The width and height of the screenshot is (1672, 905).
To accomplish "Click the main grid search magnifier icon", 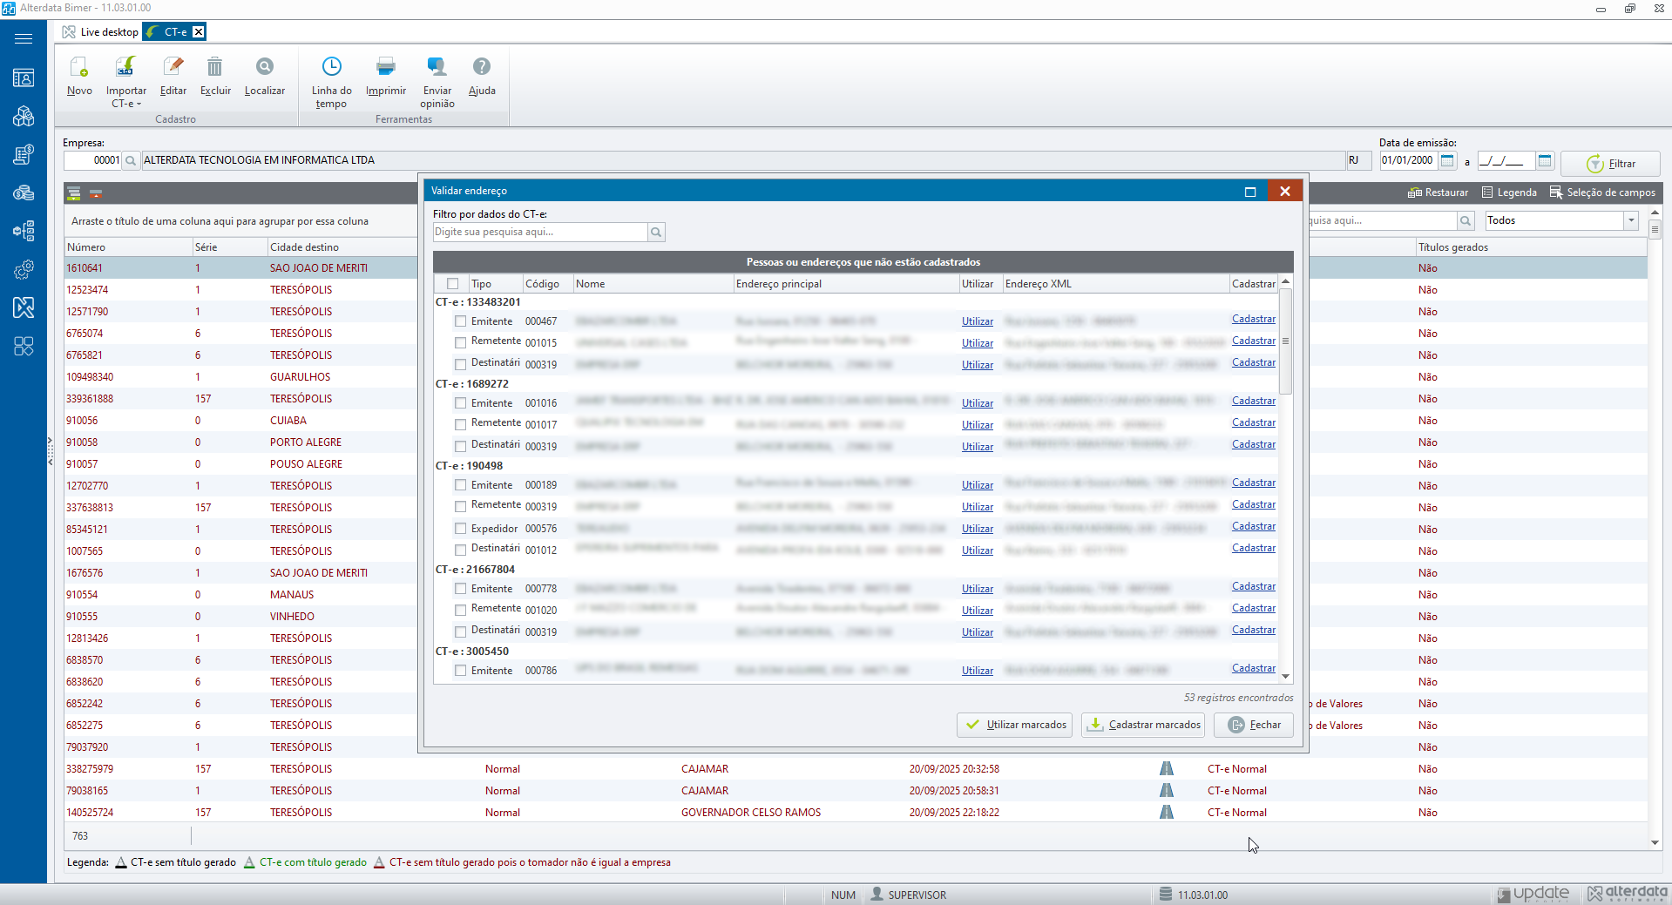I will 1466,220.
